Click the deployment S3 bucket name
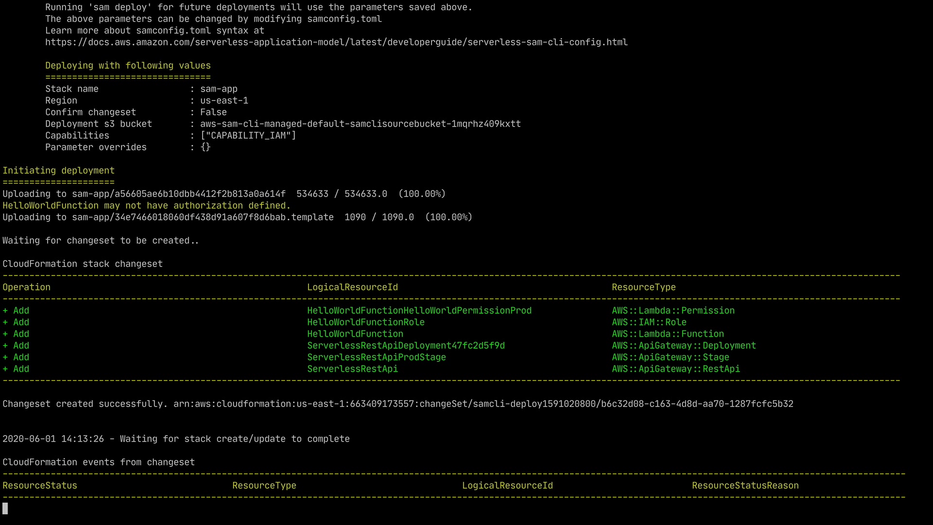Screen dimensions: 933x525 point(360,124)
